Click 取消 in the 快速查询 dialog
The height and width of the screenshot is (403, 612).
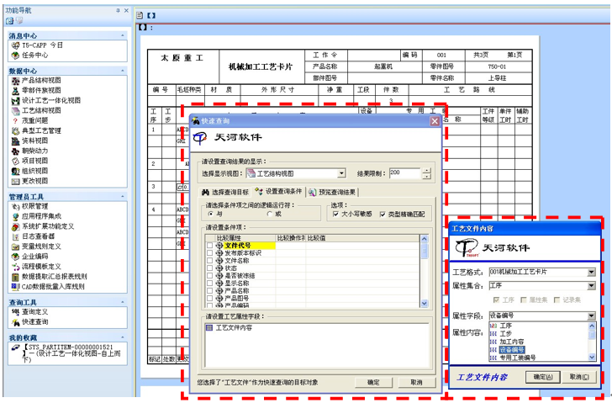click(417, 382)
